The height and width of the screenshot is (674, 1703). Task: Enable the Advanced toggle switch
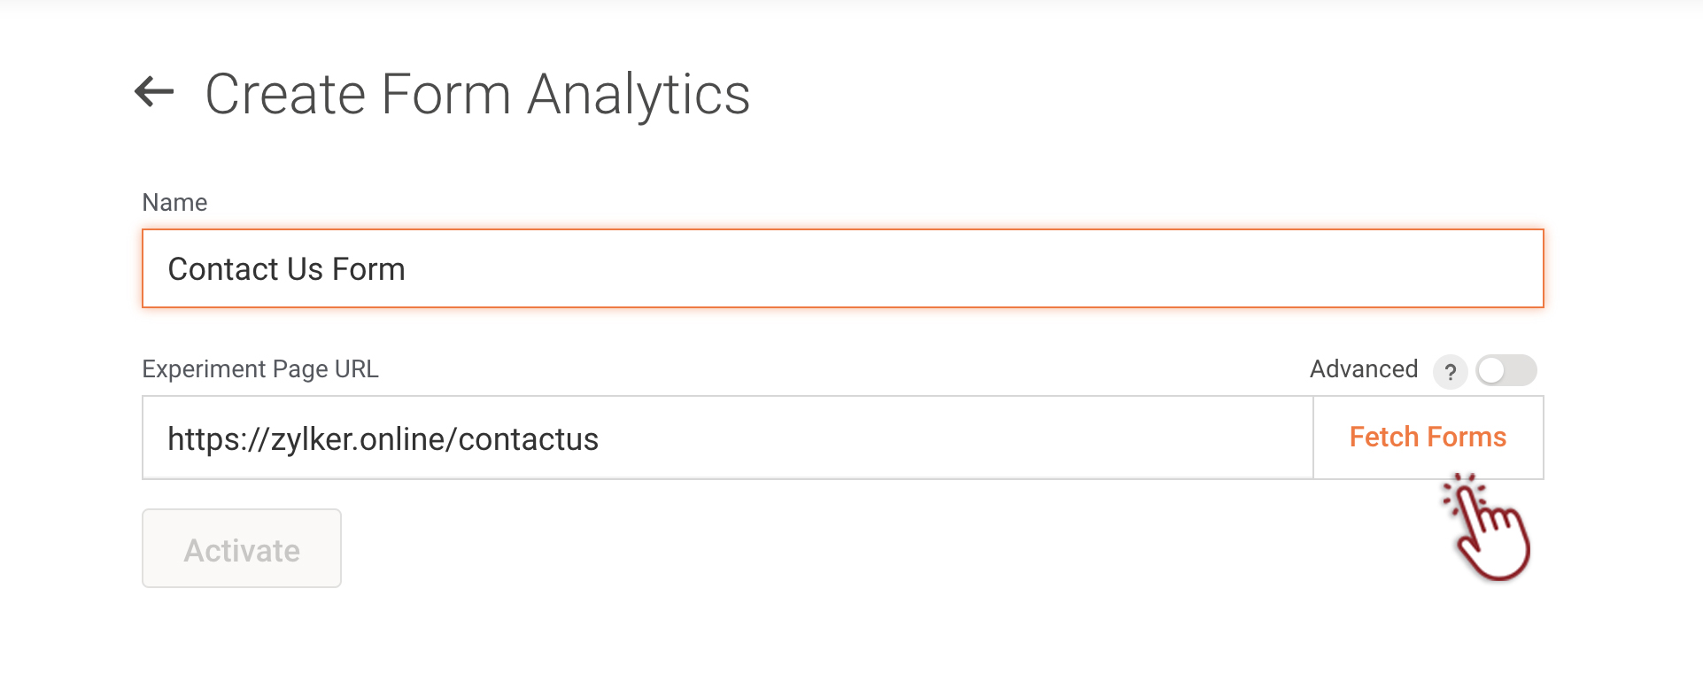[x=1506, y=370]
